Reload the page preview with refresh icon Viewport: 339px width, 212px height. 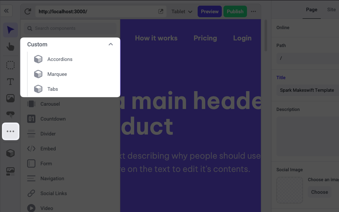pos(28,11)
